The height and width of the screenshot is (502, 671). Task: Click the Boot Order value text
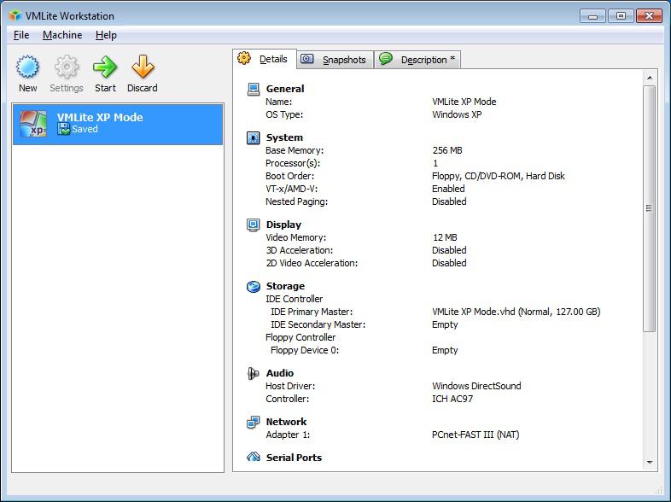(498, 177)
